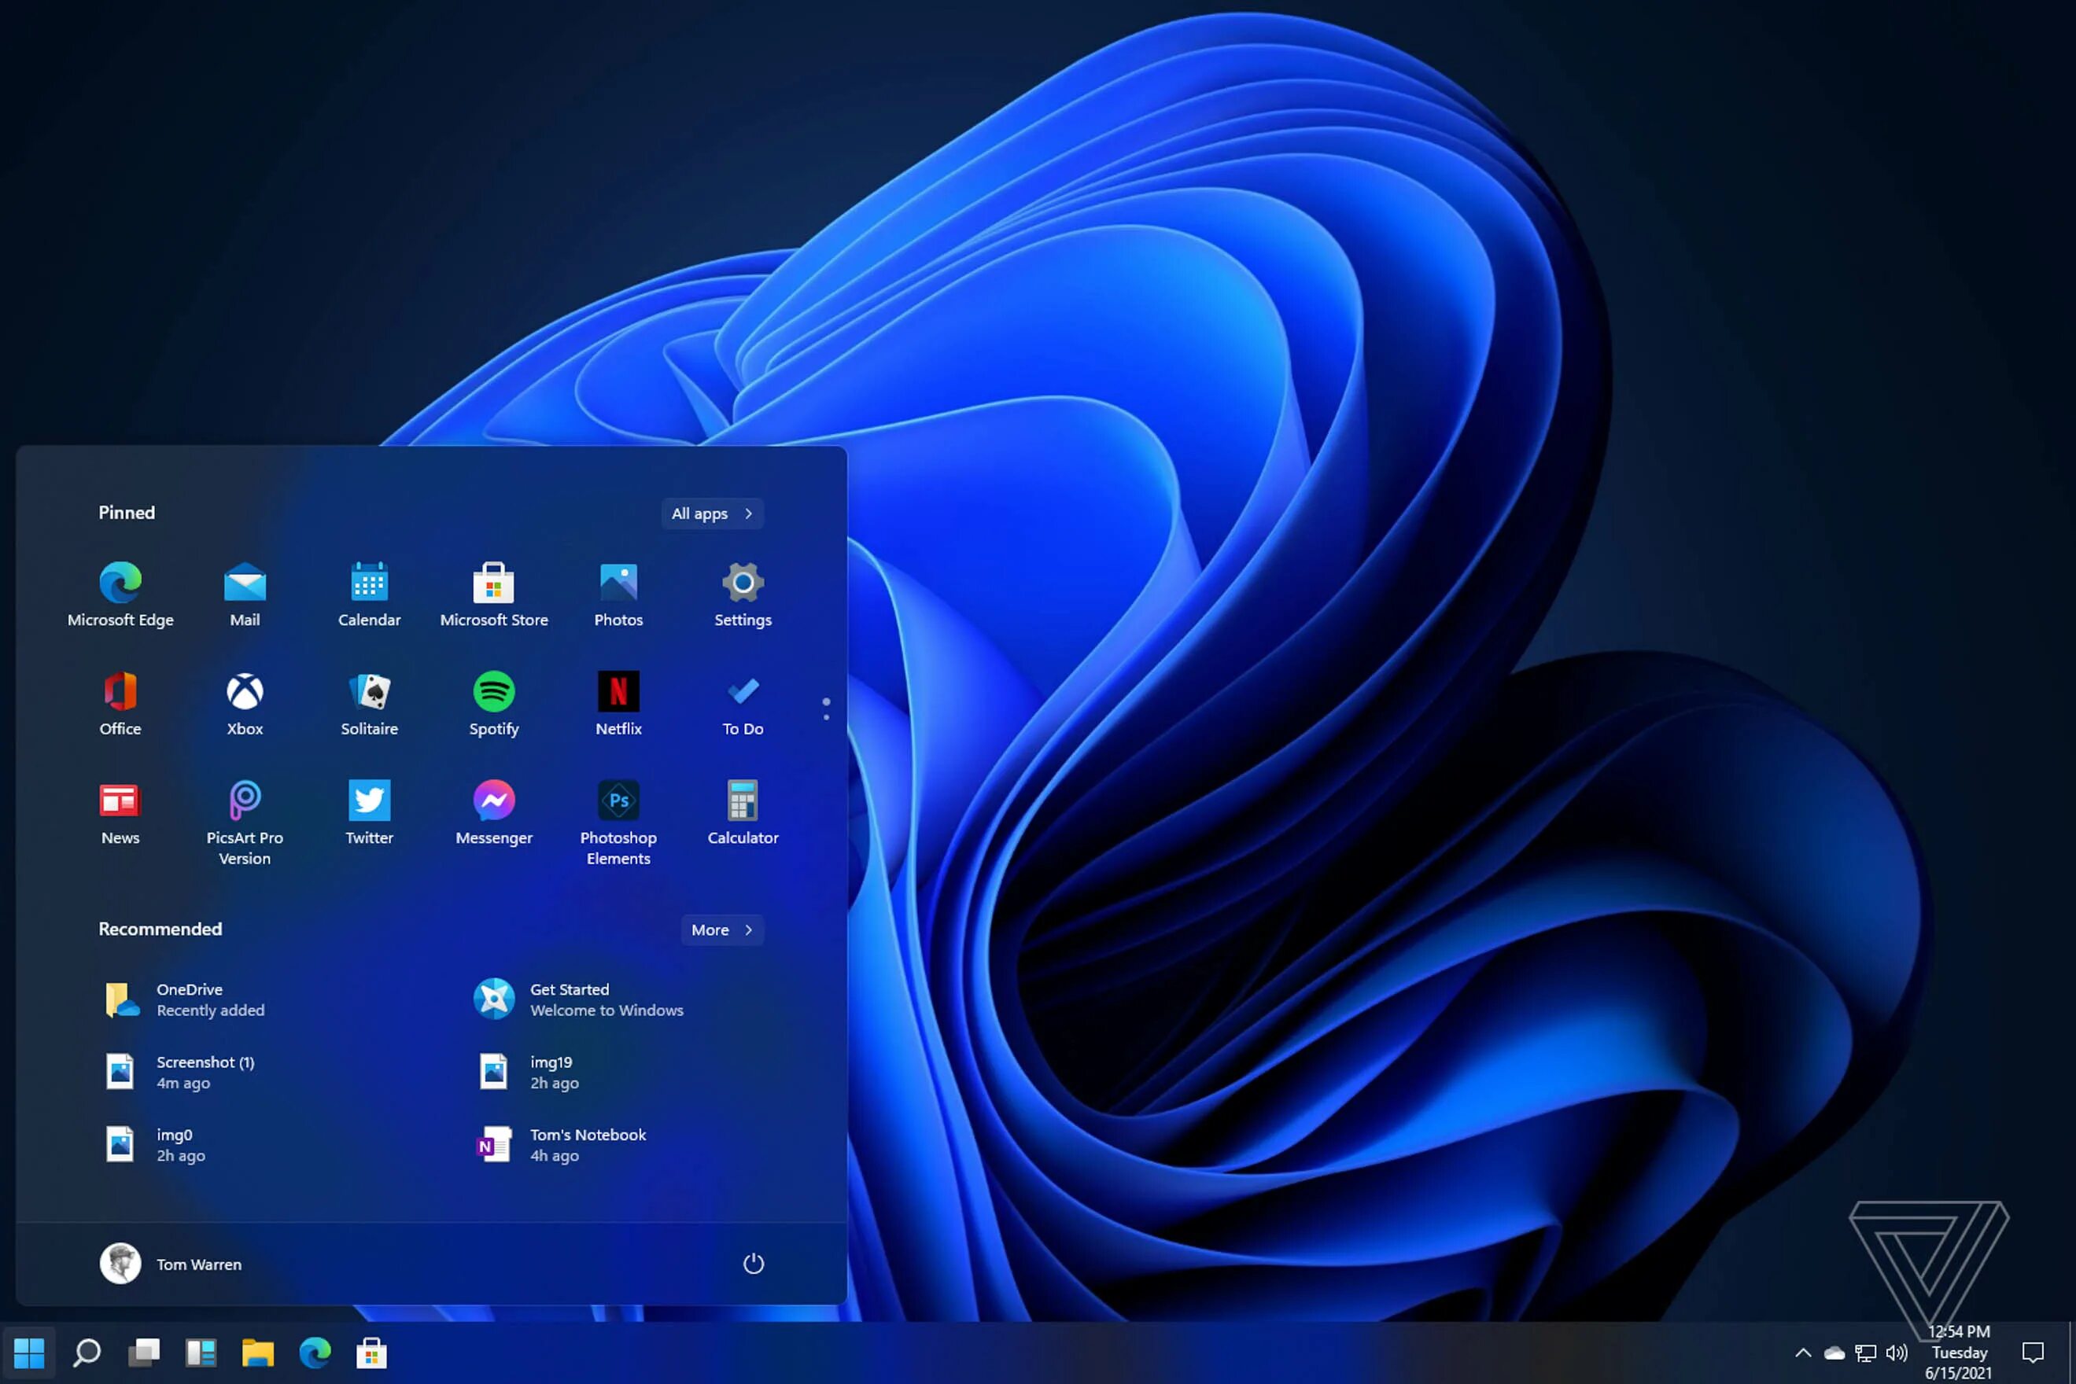Expand Recommended More section
This screenshot has width=2076, height=1384.
723,929
